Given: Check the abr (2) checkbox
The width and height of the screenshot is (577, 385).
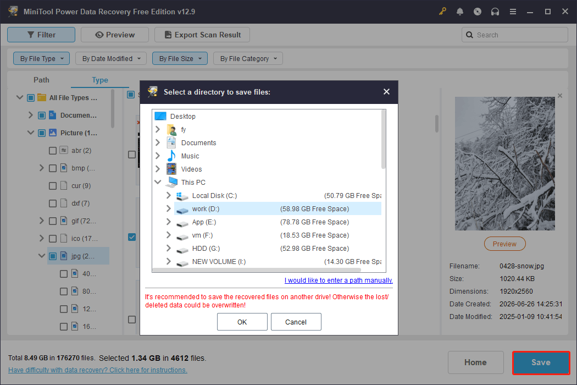Looking at the screenshot, I should tap(53, 151).
